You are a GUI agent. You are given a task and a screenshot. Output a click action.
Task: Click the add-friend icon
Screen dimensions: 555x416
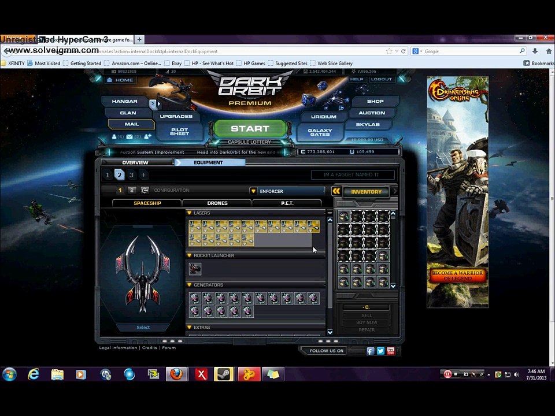click(x=147, y=136)
